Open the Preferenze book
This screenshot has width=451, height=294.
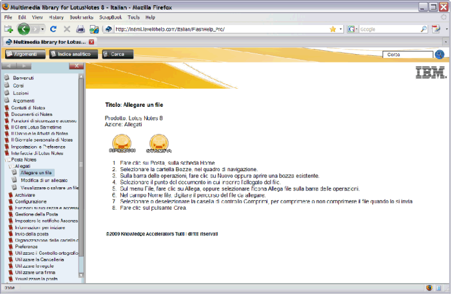click(x=26, y=246)
